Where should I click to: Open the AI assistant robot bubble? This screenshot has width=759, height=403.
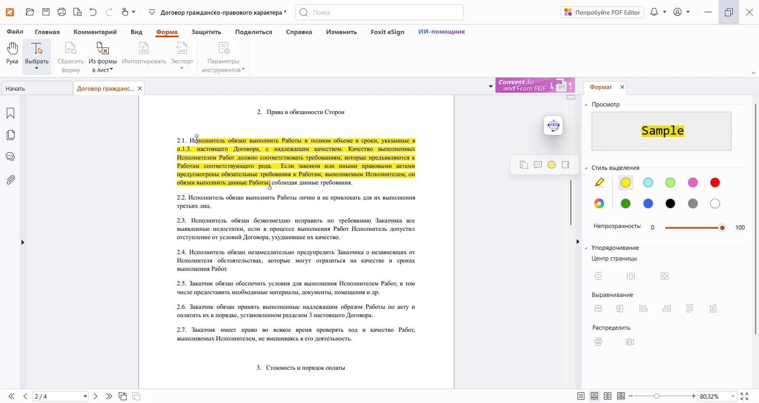(x=553, y=125)
